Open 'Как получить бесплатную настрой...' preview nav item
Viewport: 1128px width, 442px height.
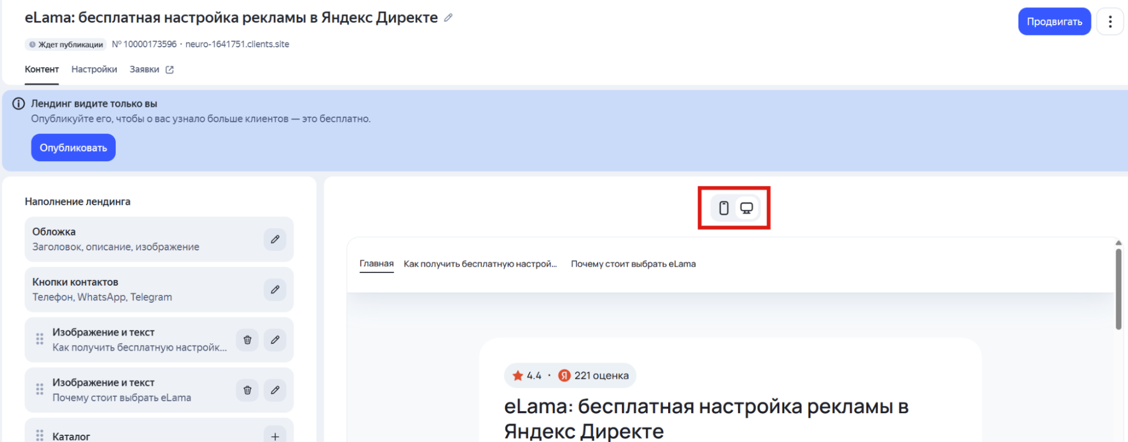(x=480, y=264)
